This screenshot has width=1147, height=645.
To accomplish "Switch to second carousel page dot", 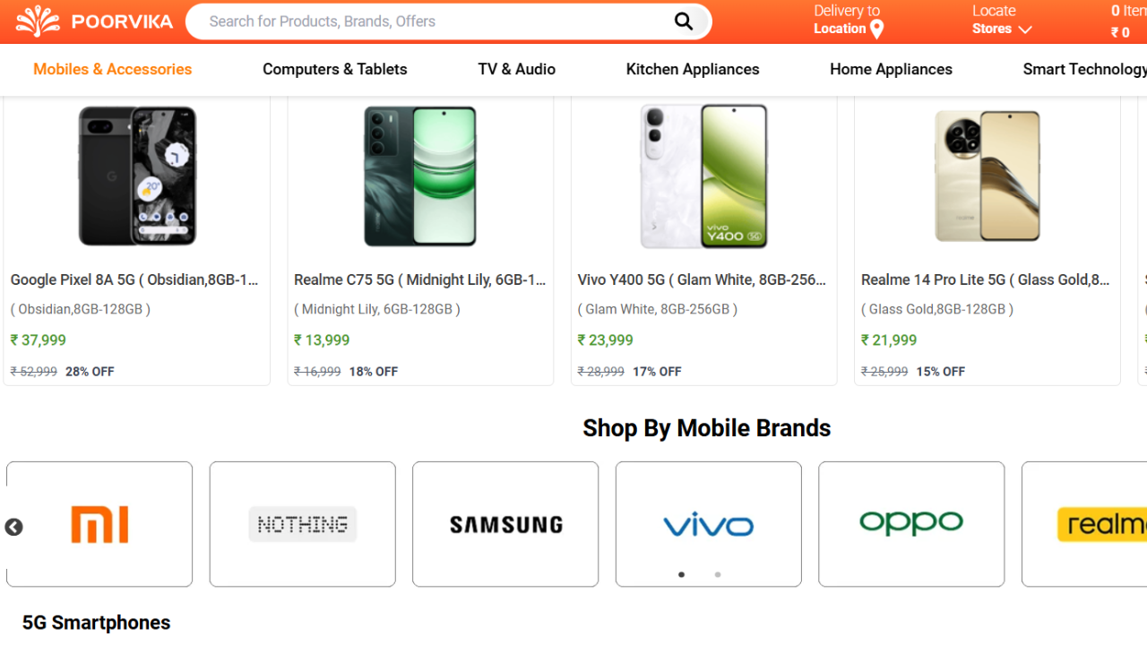I will (718, 574).
